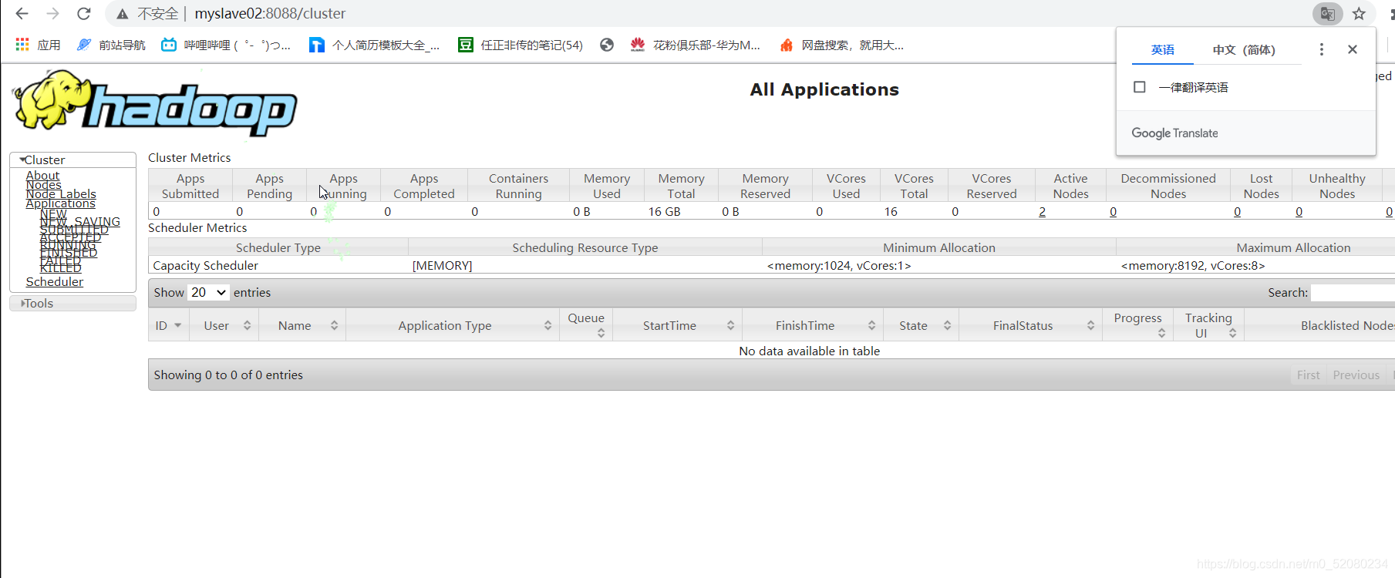Select the 中文 (简体) translate tab

pyautogui.click(x=1243, y=50)
